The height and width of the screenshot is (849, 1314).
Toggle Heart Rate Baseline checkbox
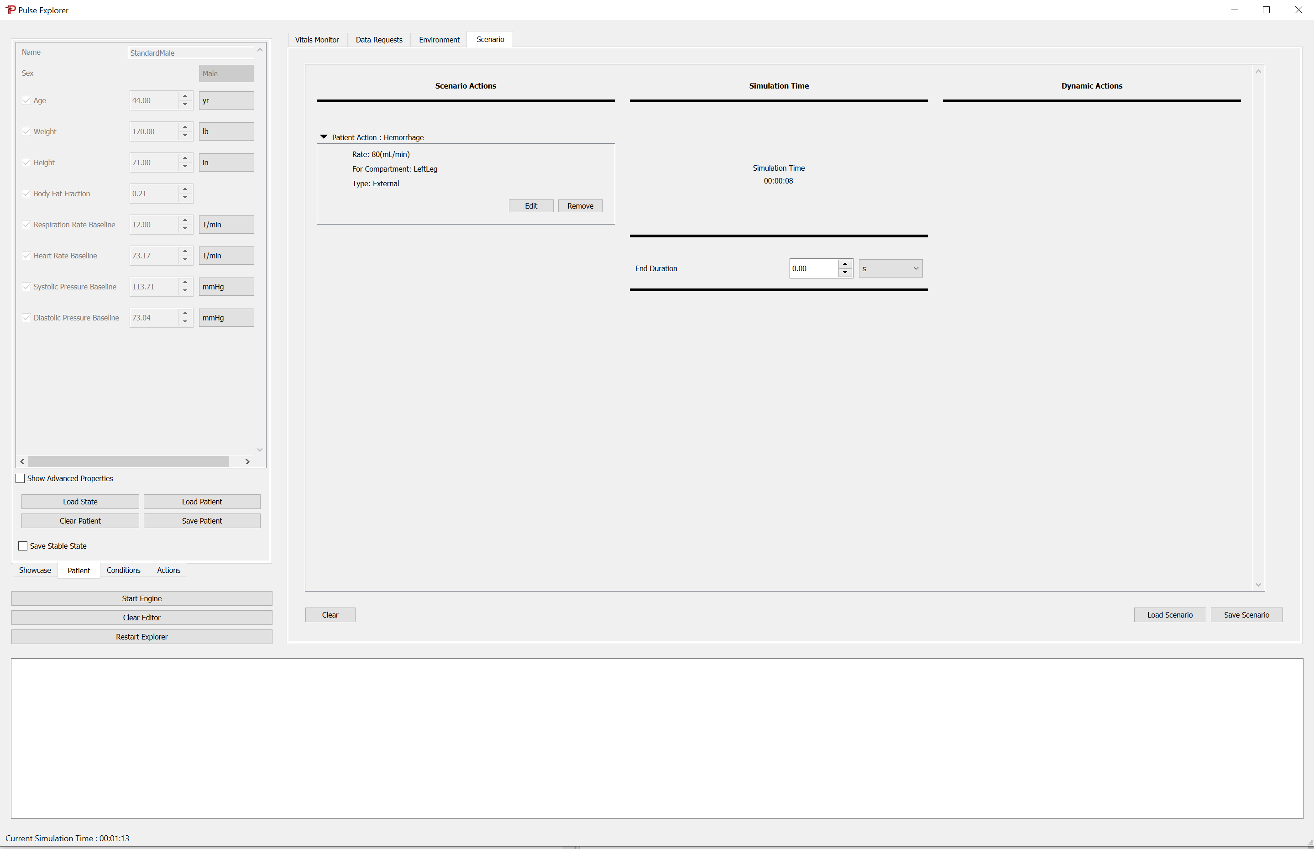[26, 255]
